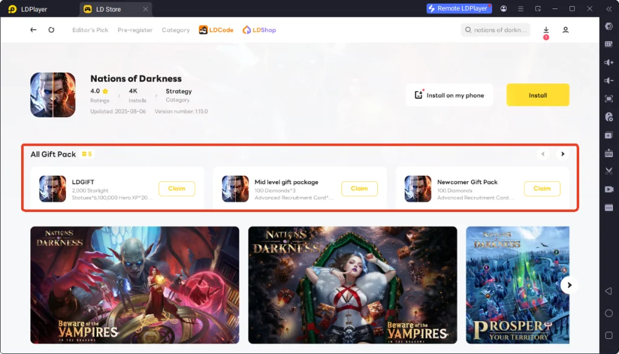Switch to LDPlayer home tab
The image size is (619, 354).
coord(28,9)
